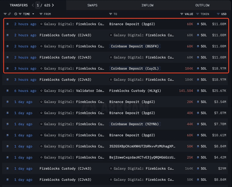
Task: Click the link icon in header row
Action: pos(10,14)
